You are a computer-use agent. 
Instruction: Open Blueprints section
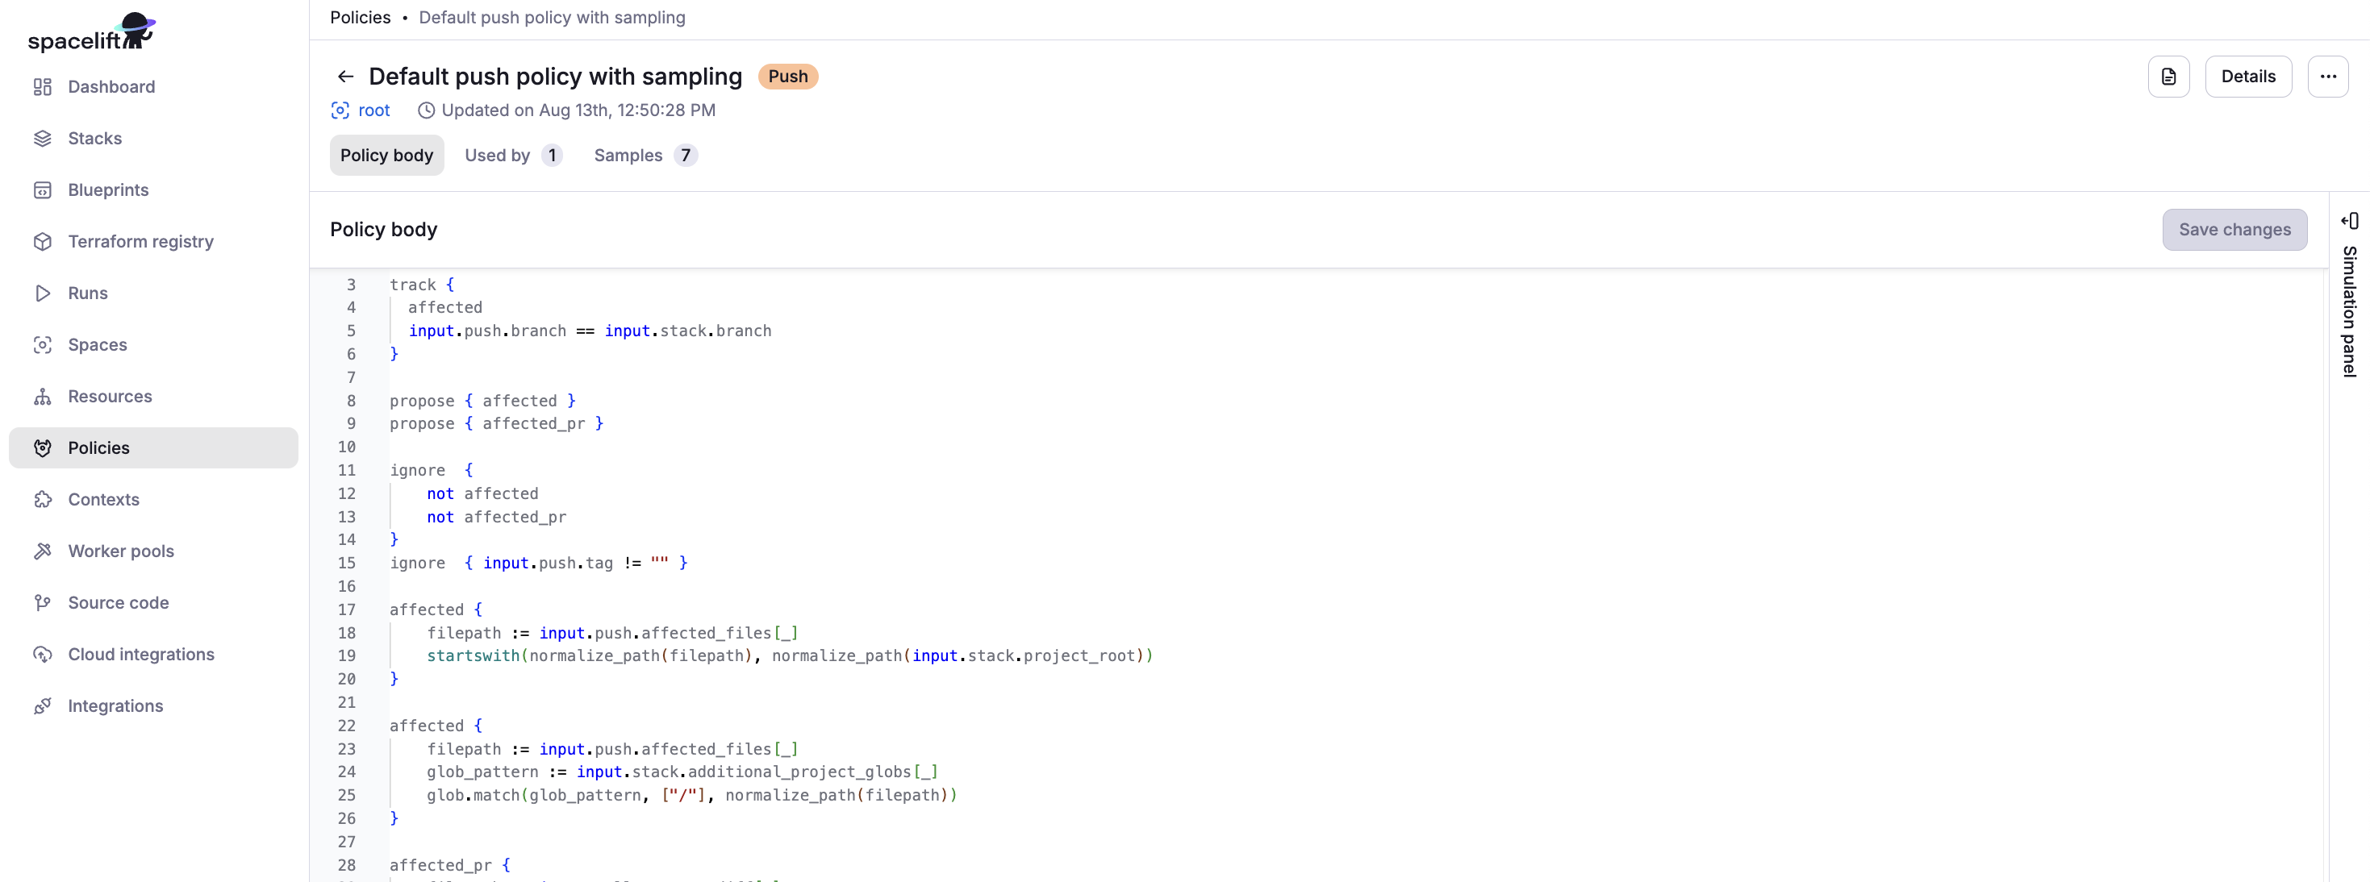coord(107,189)
